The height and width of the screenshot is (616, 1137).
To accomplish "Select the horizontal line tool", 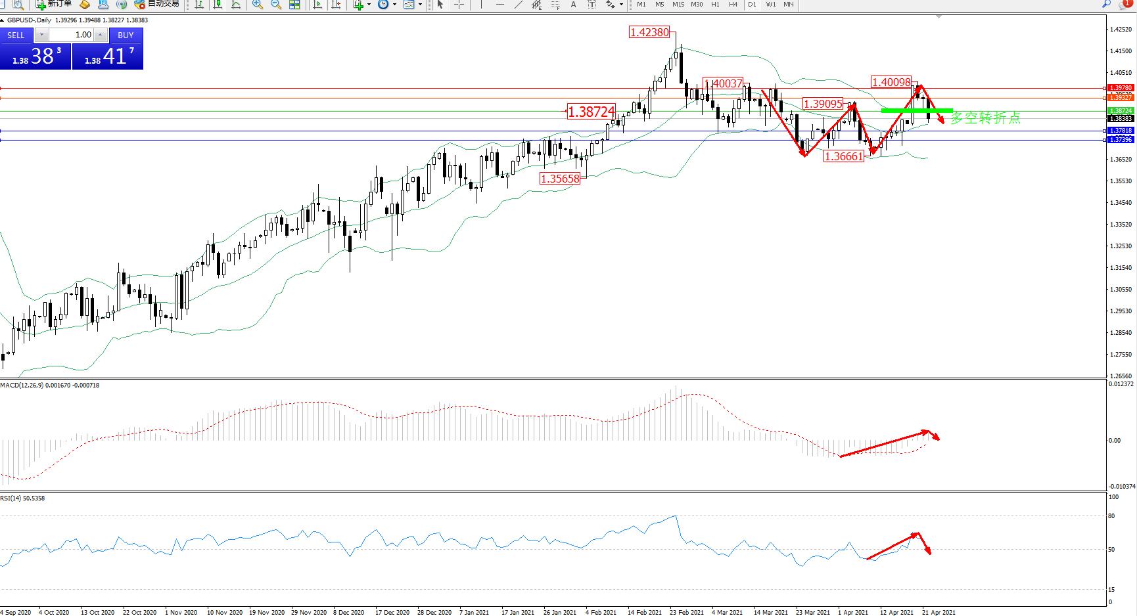I will (x=500, y=5).
